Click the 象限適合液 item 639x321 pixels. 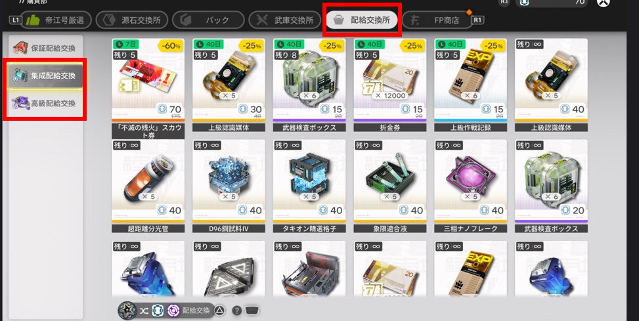point(390,186)
